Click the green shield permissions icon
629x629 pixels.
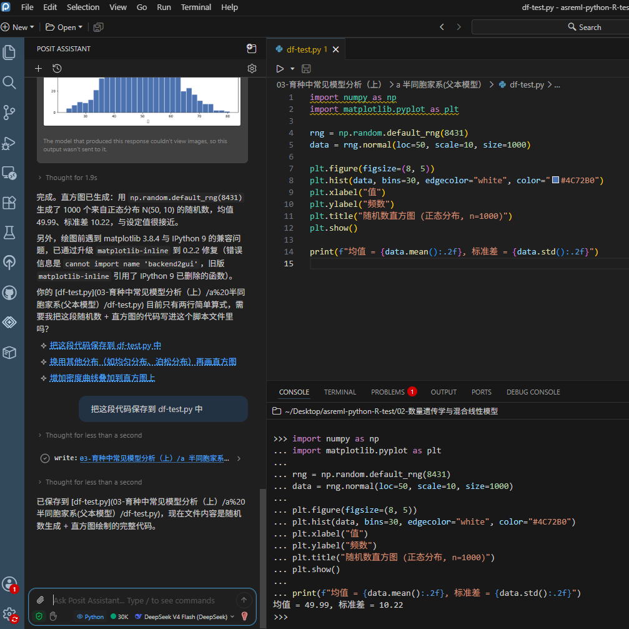[x=39, y=616]
